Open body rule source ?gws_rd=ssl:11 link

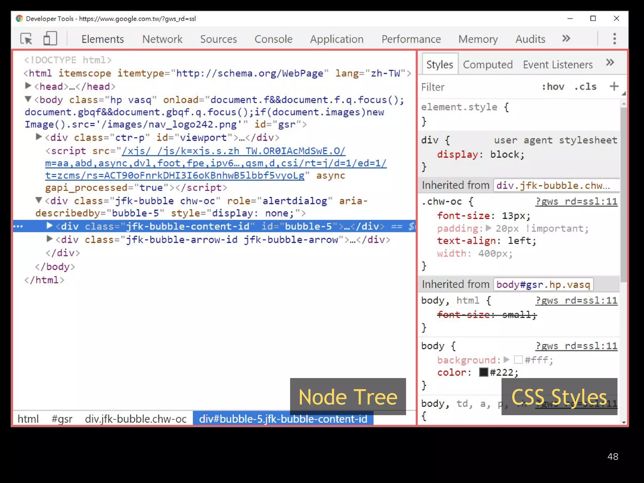pyautogui.click(x=576, y=346)
